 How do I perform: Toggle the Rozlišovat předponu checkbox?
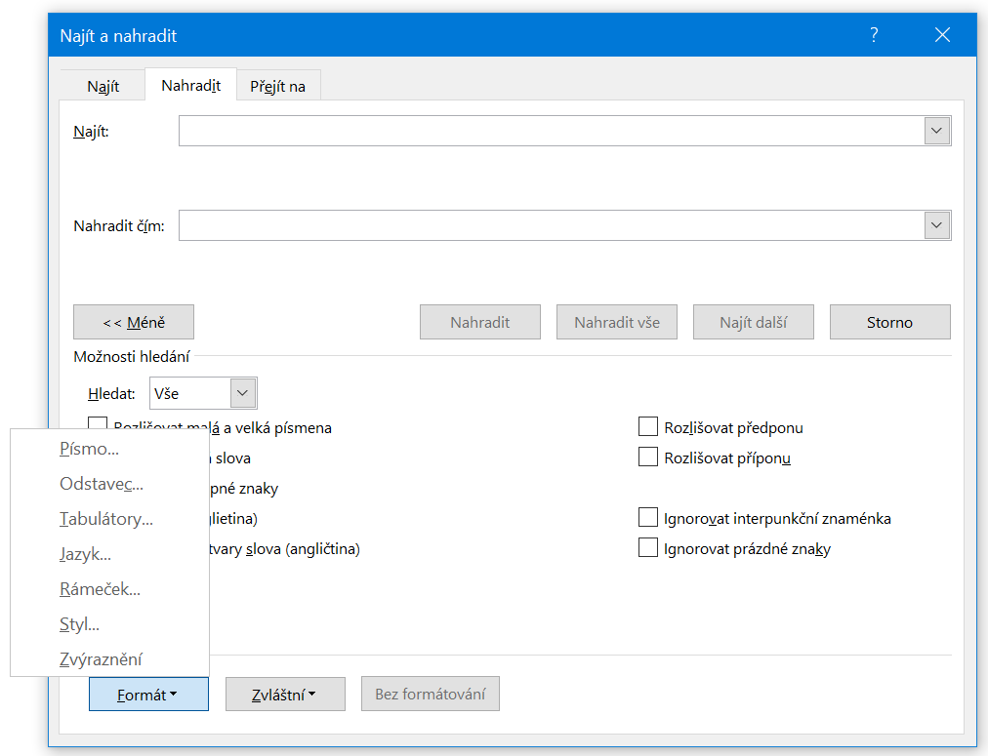pos(647,427)
